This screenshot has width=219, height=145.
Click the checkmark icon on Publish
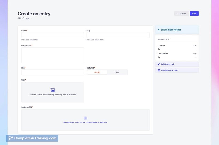point(178,14)
